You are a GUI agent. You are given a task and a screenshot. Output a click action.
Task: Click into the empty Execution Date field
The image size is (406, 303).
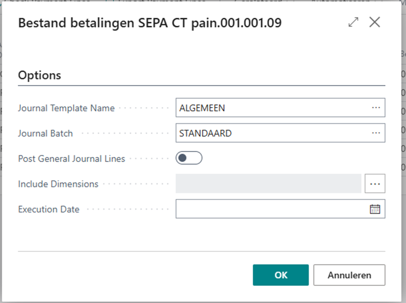tap(272, 209)
